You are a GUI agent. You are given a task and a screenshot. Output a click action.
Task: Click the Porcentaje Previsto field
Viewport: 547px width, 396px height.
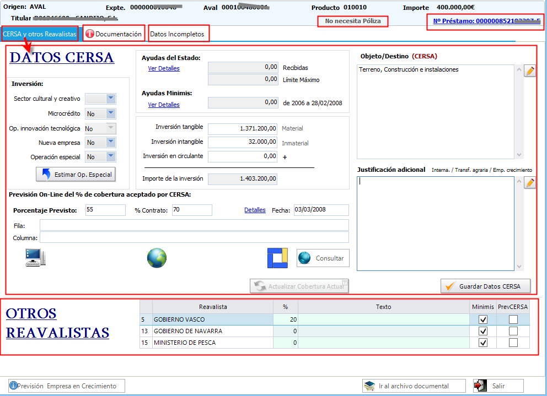105,210
